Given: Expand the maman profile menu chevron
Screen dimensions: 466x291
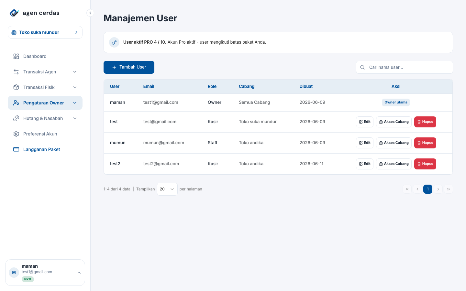Looking at the screenshot, I should pos(79,273).
